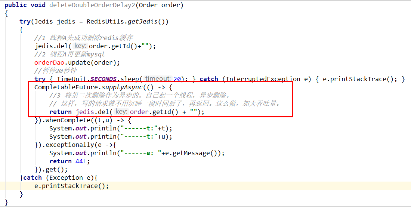411x207 pixels.
Task: Click the SECONDS enum constant
Action: 104,79
